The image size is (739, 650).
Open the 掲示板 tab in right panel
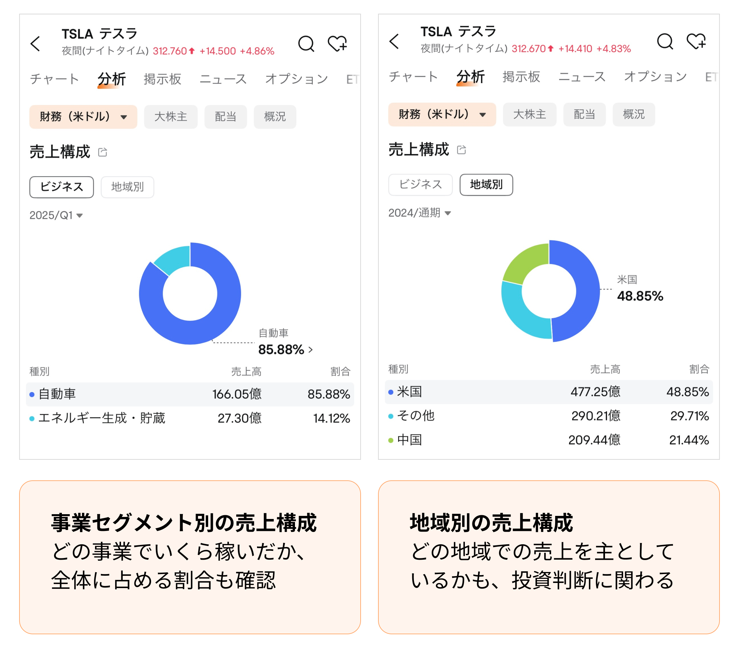[521, 77]
